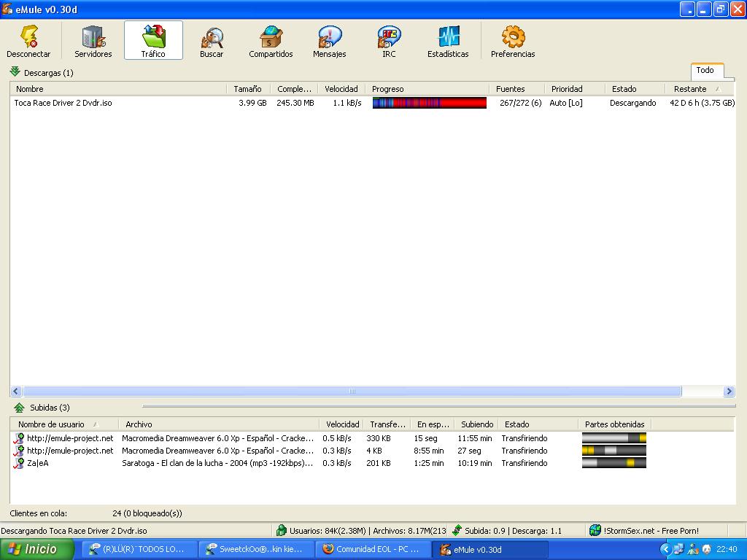Screen dimensions: 747x560
Task: Click the green Subidas arrows icon
Action: (x=19, y=408)
